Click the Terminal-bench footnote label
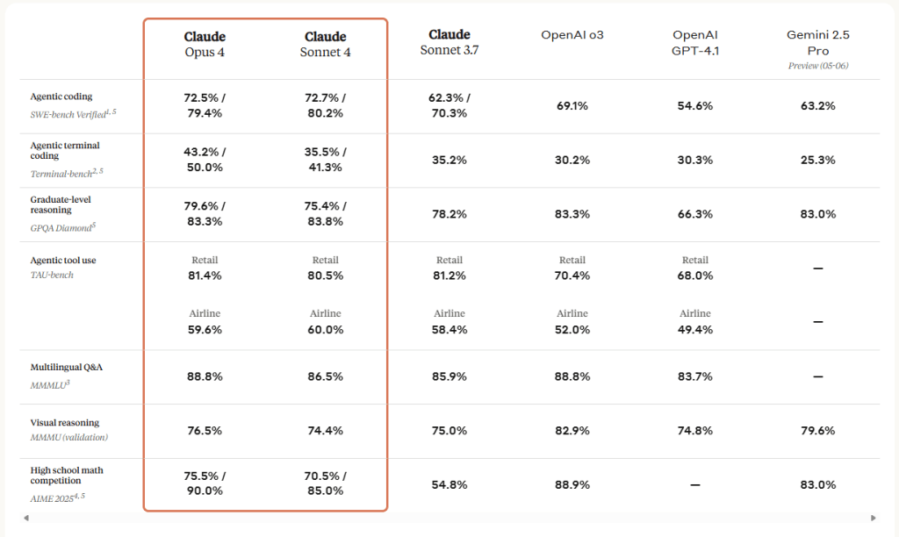This screenshot has height=537, width=899. coord(67,173)
